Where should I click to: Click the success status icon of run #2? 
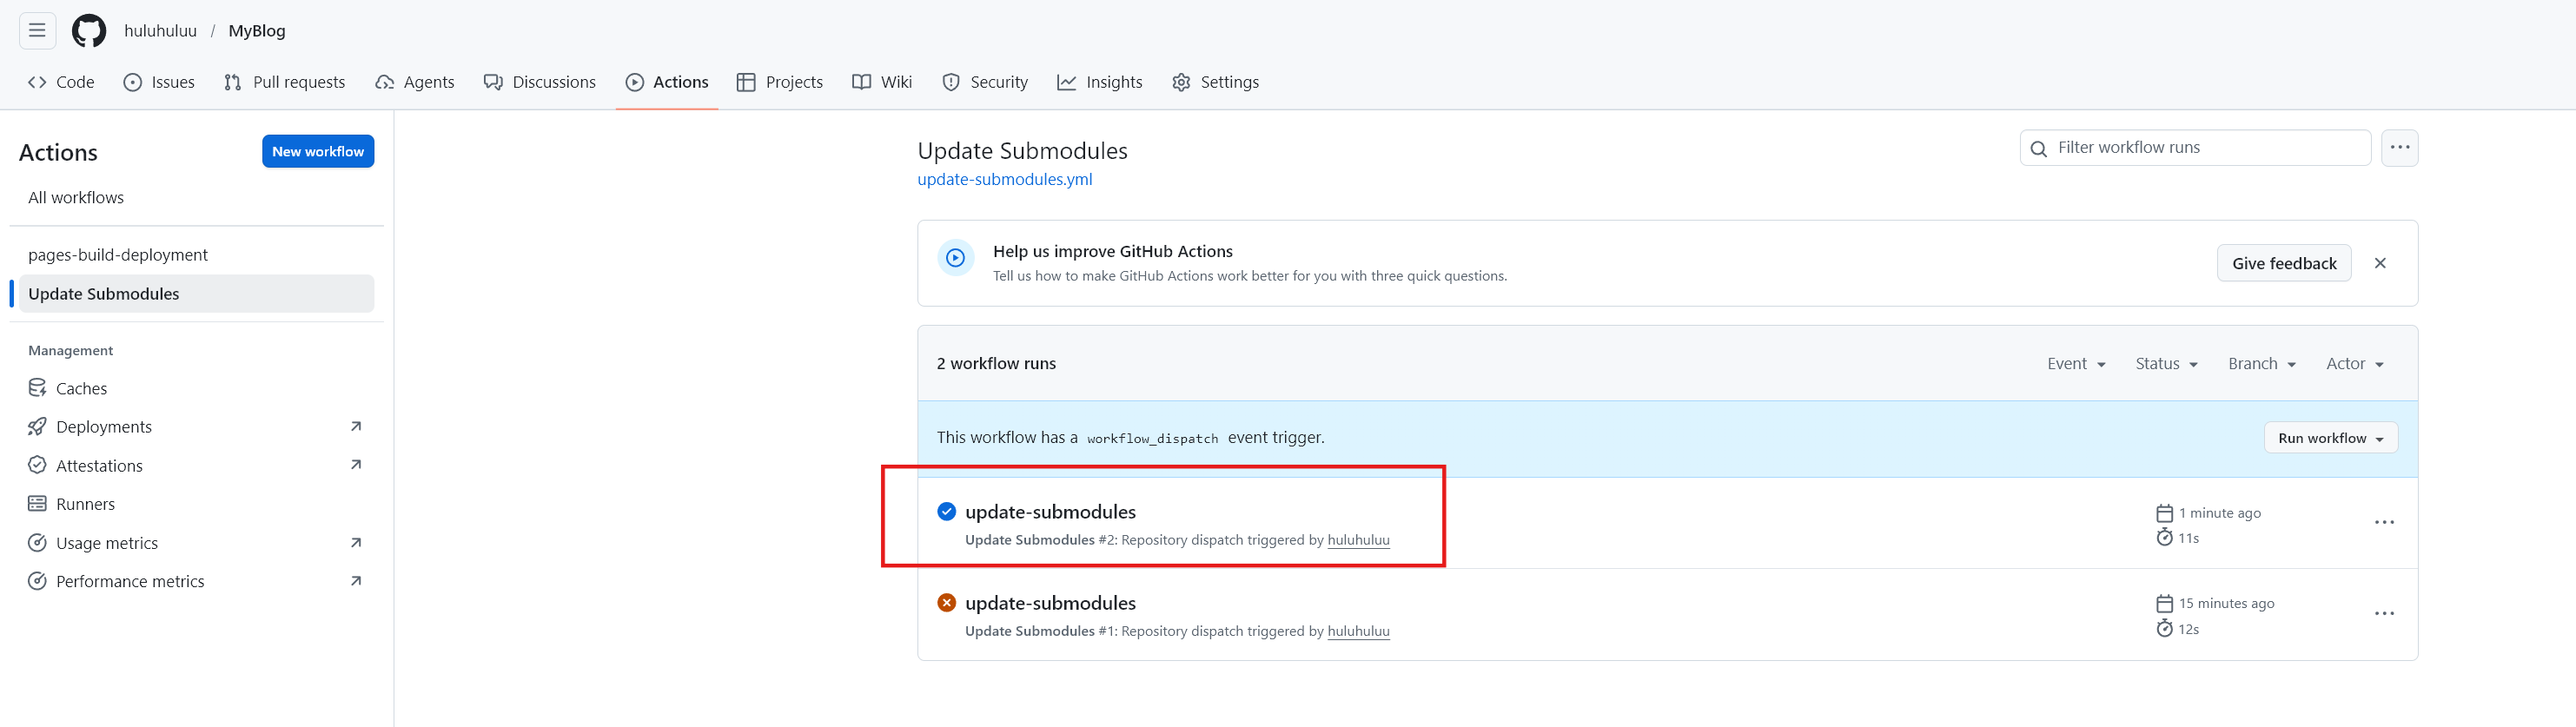[x=946, y=512]
